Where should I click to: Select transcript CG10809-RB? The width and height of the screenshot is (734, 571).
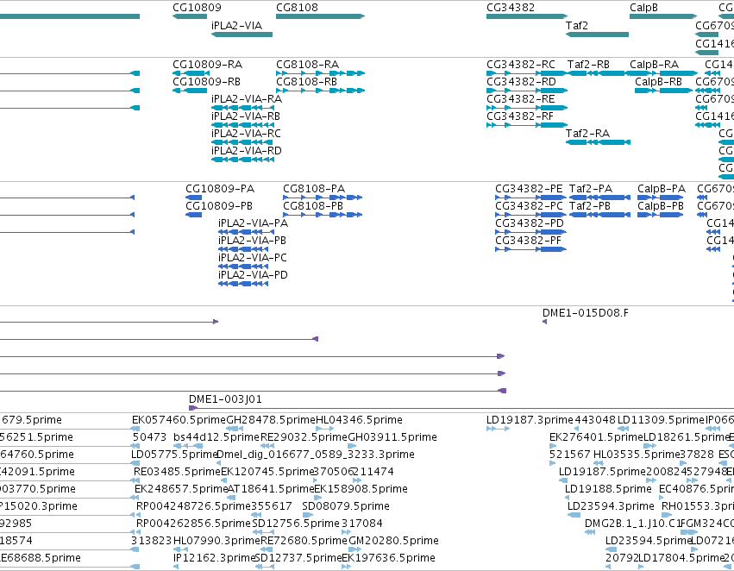tap(206, 81)
